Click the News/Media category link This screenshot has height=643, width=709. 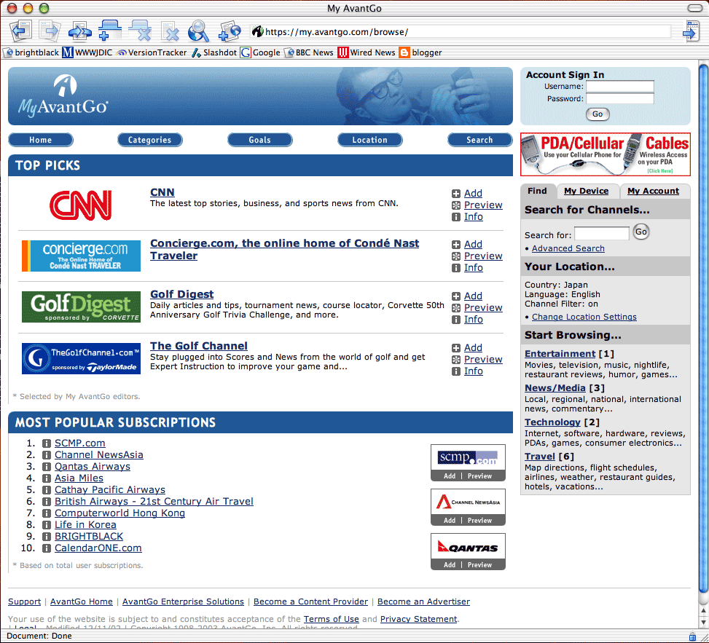coord(555,388)
